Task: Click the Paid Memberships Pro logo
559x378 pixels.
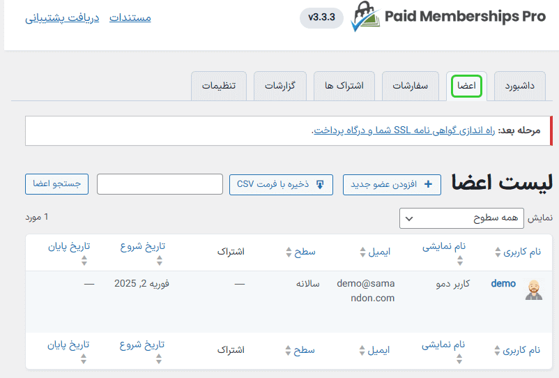Action: pyautogui.click(x=448, y=17)
